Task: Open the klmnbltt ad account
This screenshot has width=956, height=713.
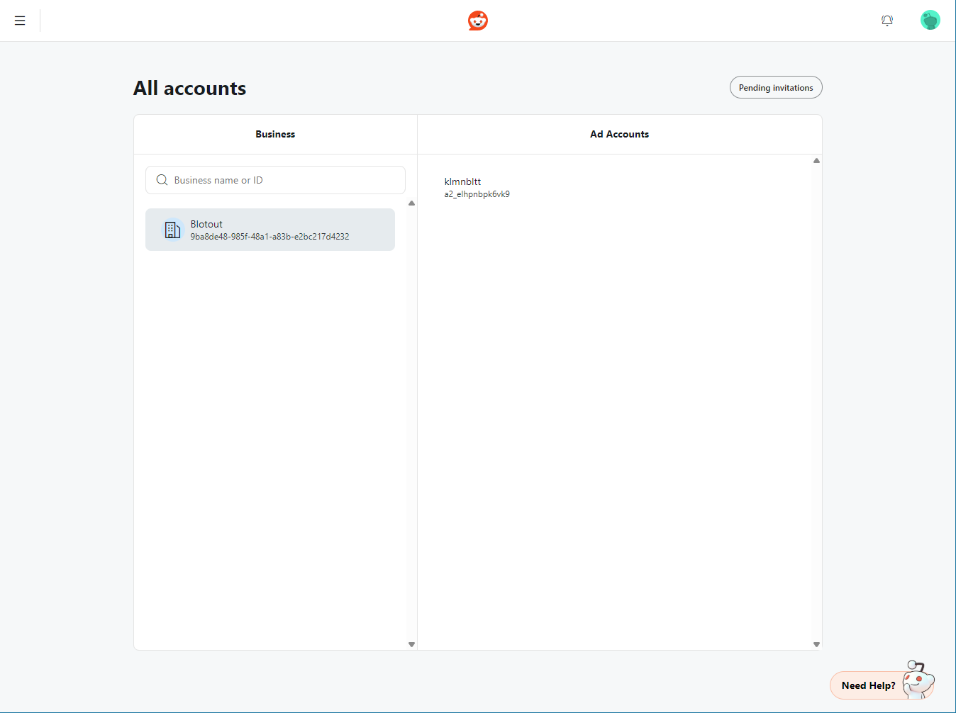Action: coord(462,181)
